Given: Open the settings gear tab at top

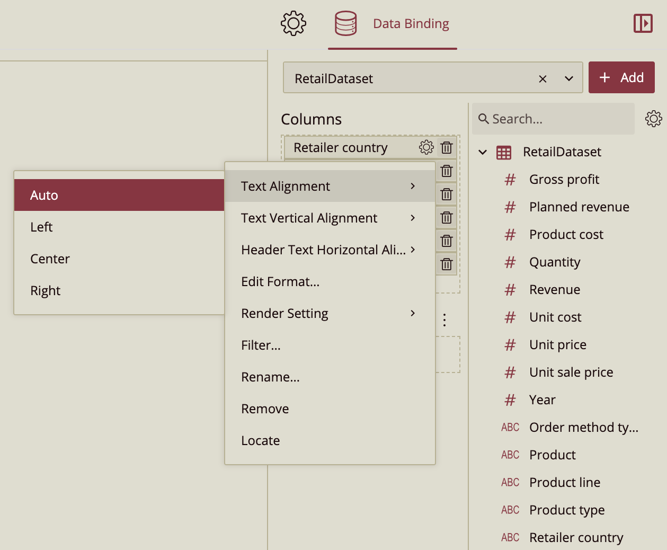Looking at the screenshot, I should [294, 23].
